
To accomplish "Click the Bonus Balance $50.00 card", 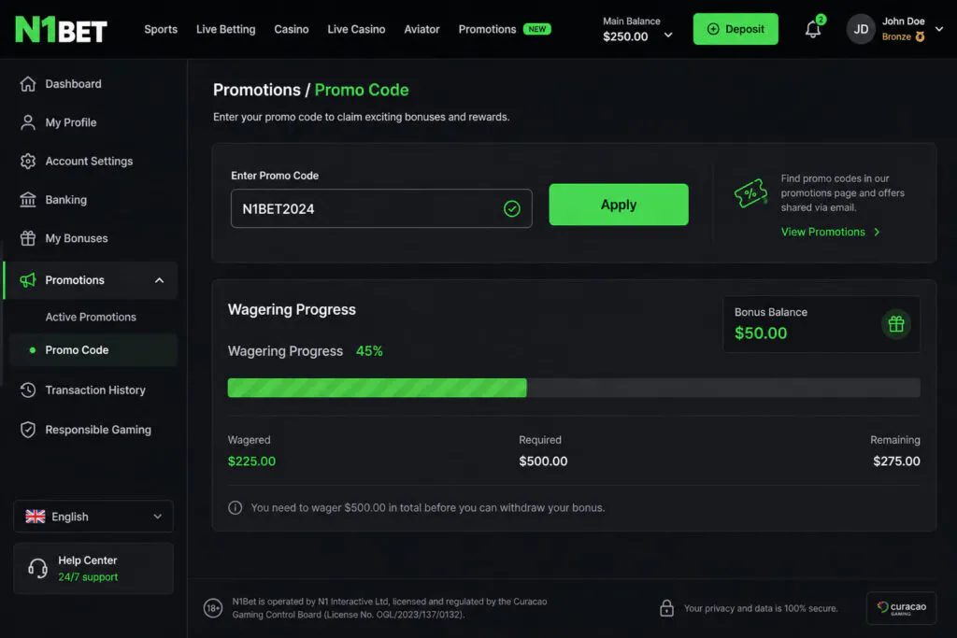I will coord(821,324).
